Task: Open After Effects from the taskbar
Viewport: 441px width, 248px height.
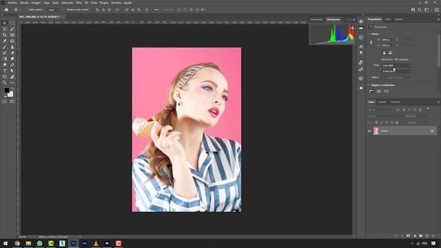Action: (x=85, y=243)
